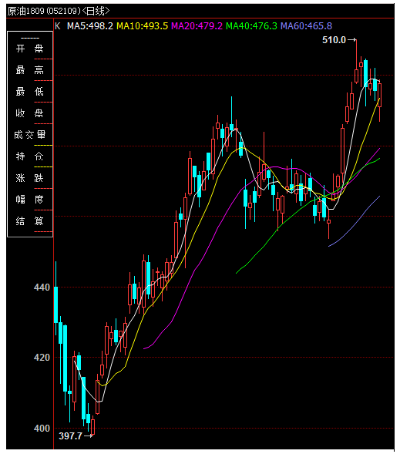
Task: Select the 最低 field in the info panel
Action: pos(30,92)
